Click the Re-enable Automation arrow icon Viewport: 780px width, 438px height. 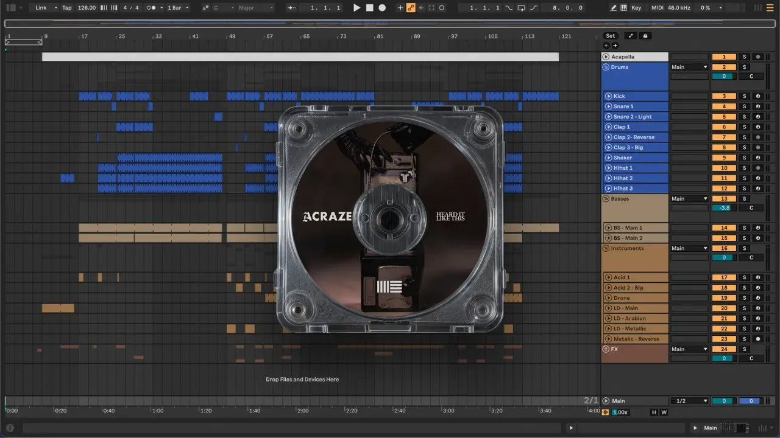coord(421,8)
